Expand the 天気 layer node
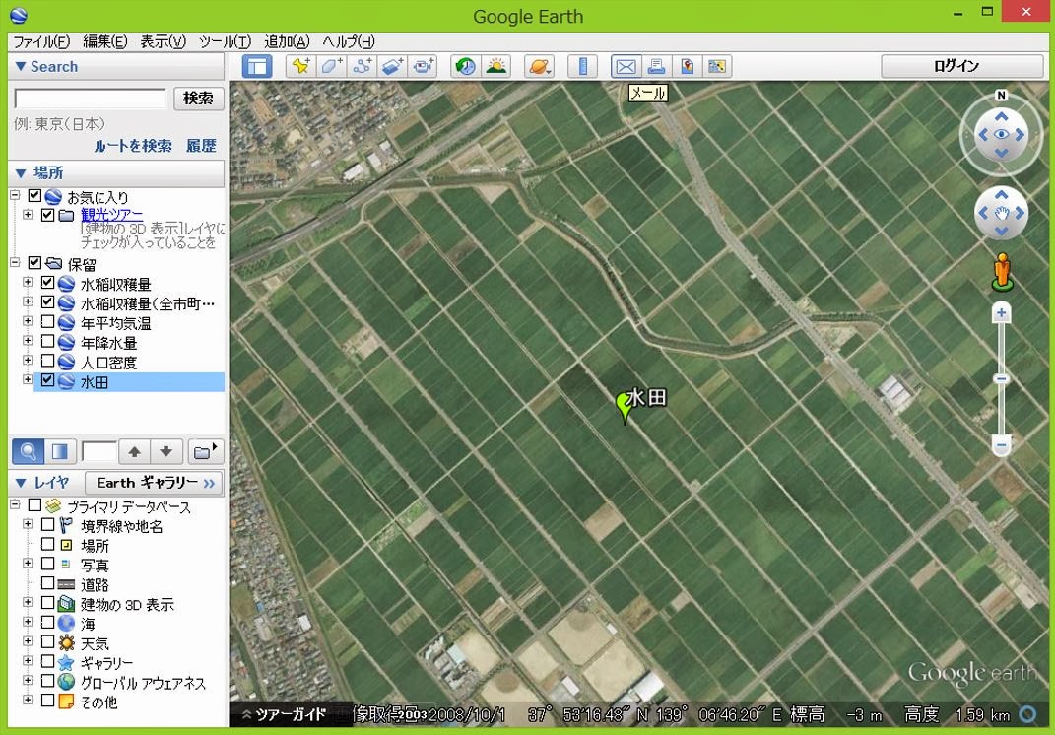This screenshot has height=735, width=1055. [28, 641]
